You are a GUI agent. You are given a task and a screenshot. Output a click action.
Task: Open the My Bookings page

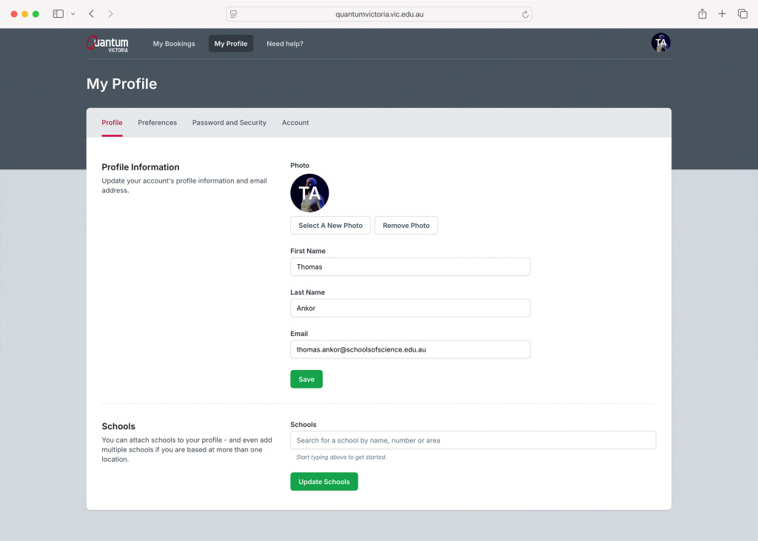[174, 44]
